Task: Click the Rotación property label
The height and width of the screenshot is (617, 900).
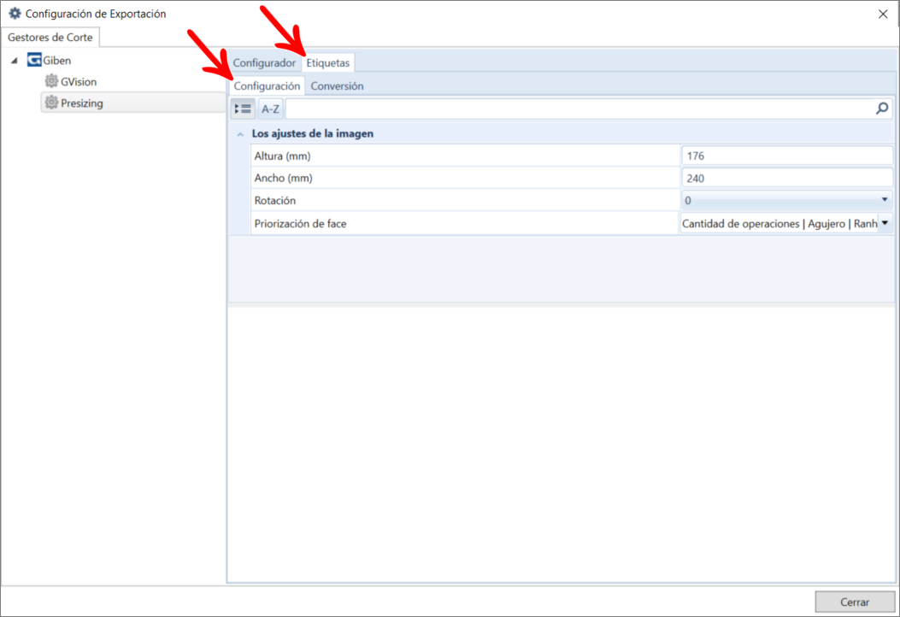Action: pyautogui.click(x=275, y=200)
